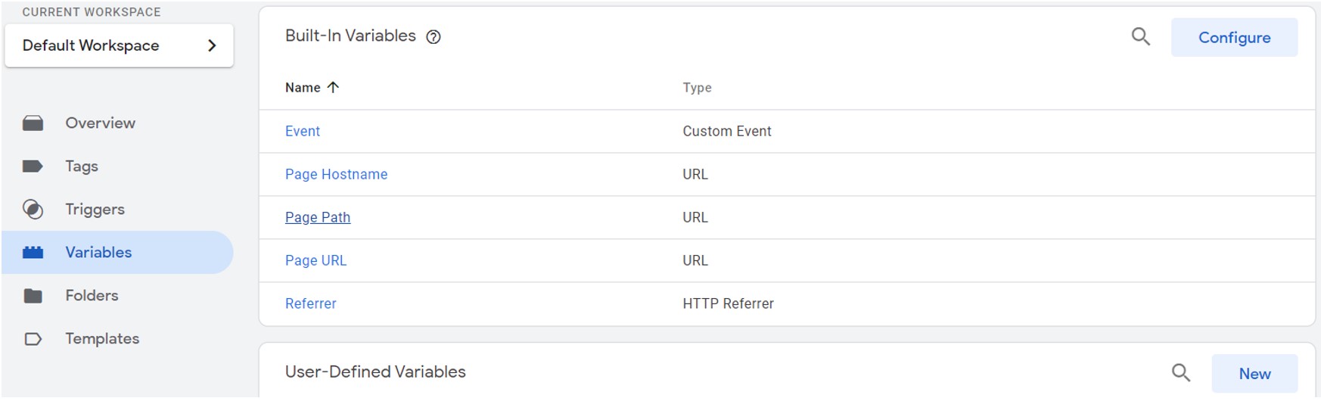1321x401 pixels.
Task: Click the Type column header
Action: [x=697, y=88]
